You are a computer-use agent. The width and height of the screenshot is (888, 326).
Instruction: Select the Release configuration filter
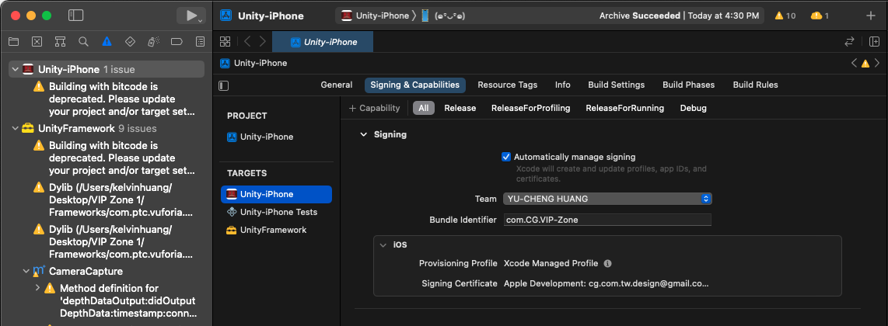(460, 108)
